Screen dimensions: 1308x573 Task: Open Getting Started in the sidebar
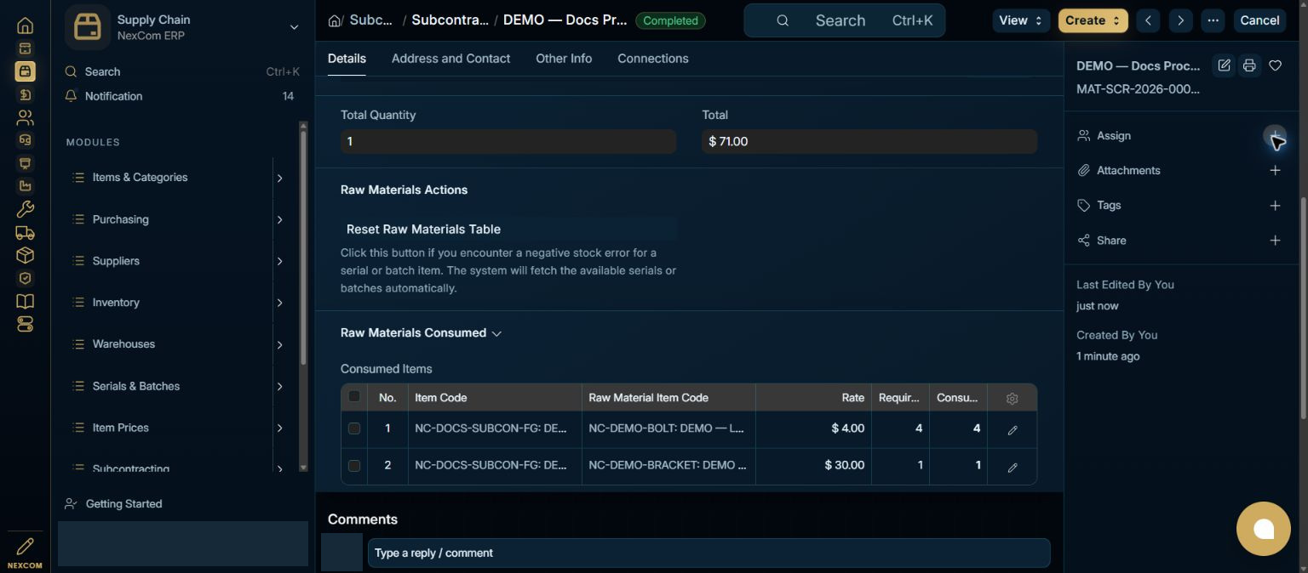pyautogui.click(x=123, y=504)
